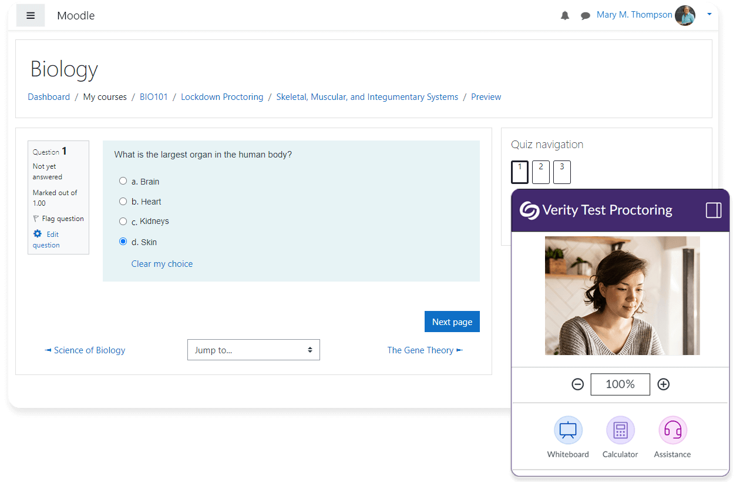
Task: Collapse the Verity Test Proctoring panel
Action: tap(712, 209)
